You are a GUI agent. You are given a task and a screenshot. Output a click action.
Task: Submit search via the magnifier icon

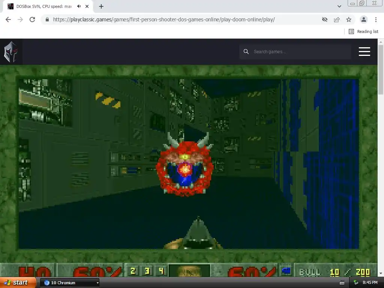tap(246, 52)
